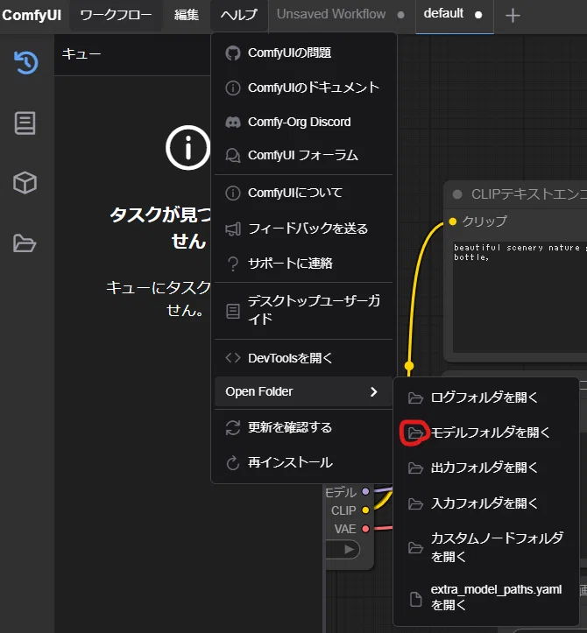Click the folder icon beside 出力フォルダを開く
587x633 pixels.
click(x=415, y=468)
